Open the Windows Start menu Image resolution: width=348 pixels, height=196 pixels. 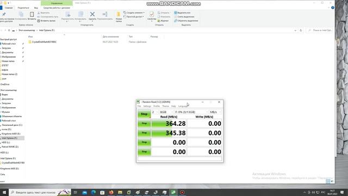tap(4, 192)
